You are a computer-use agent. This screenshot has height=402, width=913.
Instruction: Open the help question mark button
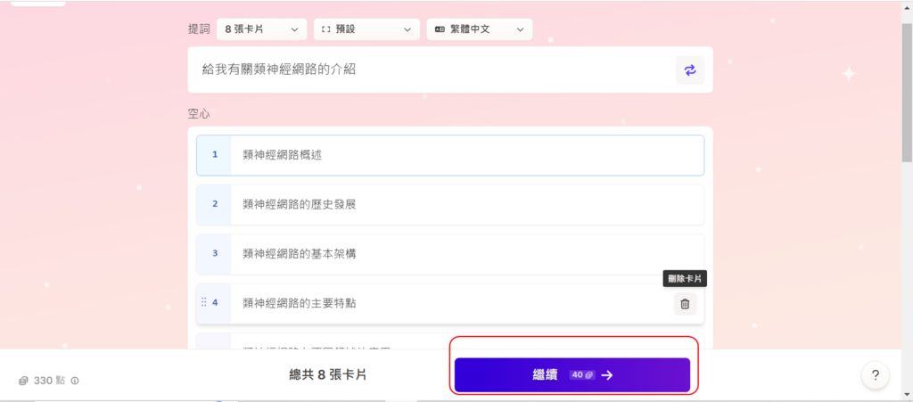click(876, 375)
